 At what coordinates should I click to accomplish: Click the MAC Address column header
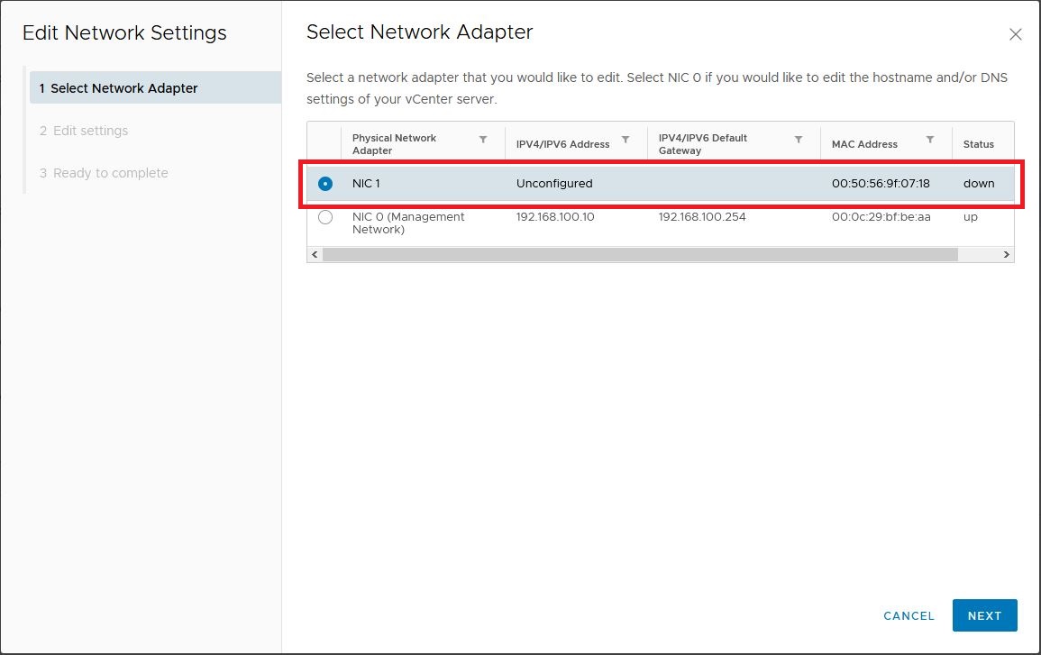coord(864,144)
